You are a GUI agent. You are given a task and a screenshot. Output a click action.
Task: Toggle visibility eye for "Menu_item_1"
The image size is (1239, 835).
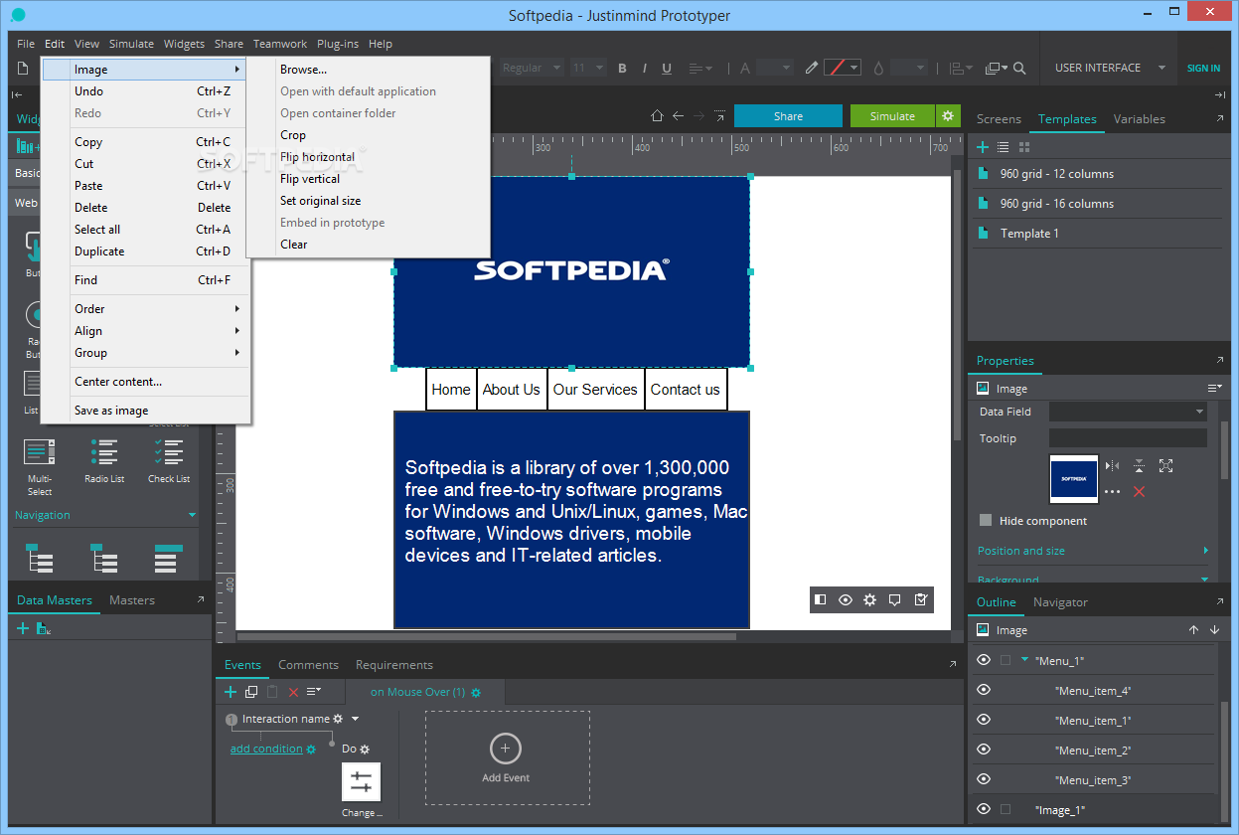(x=984, y=720)
